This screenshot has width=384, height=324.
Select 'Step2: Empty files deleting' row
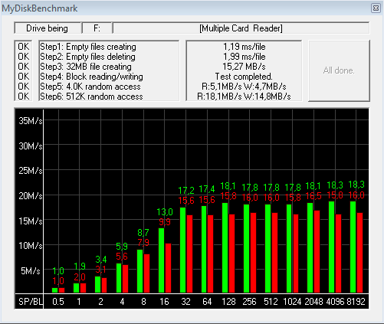[87, 57]
